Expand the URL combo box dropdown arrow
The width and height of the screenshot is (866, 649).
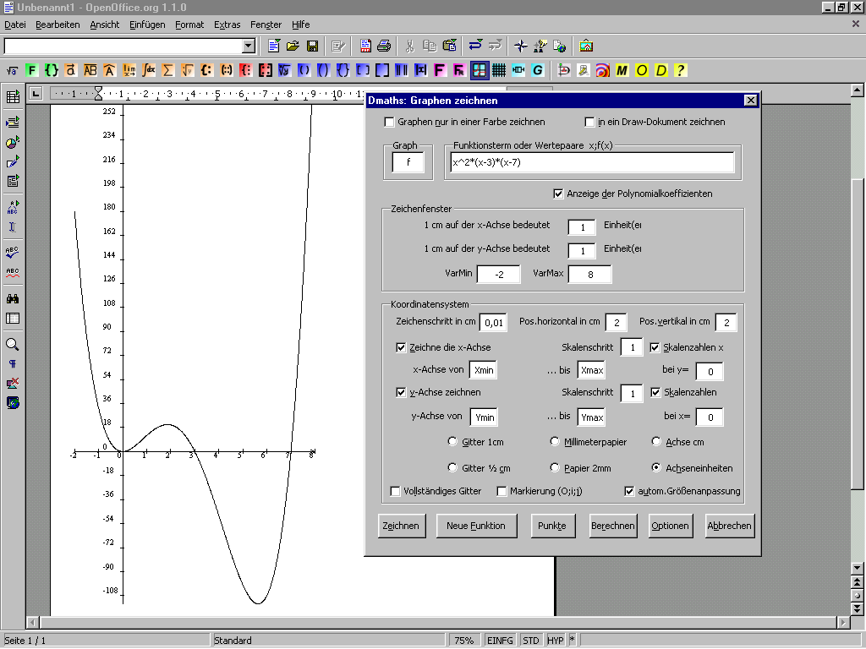click(x=249, y=46)
